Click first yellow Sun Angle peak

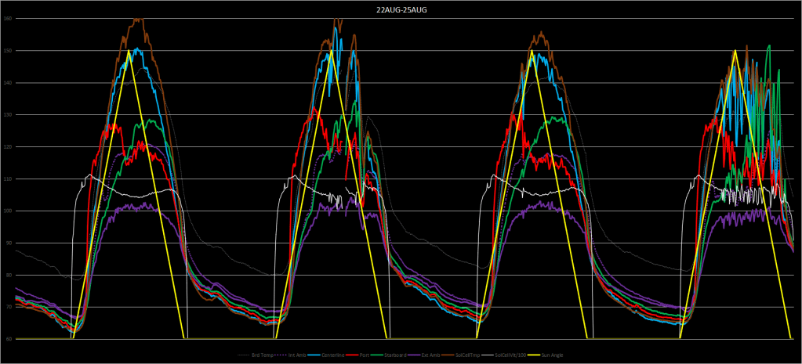(x=129, y=51)
